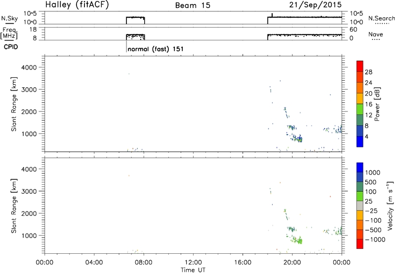
Task: Click the red bottom segment of Velocity colorbar
Action: [360, 244]
